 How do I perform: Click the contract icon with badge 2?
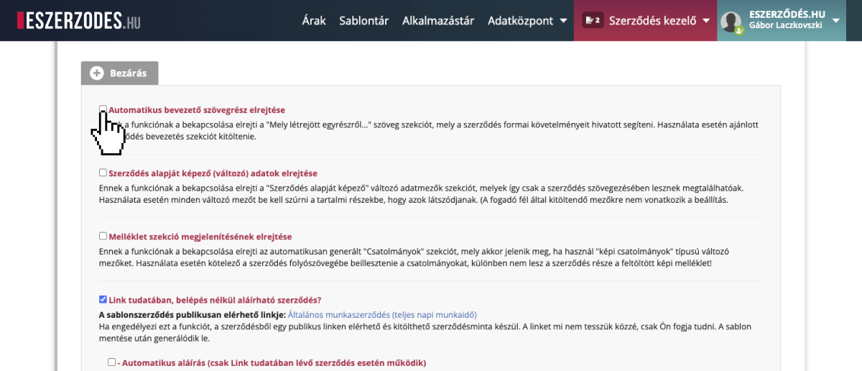[x=592, y=21]
